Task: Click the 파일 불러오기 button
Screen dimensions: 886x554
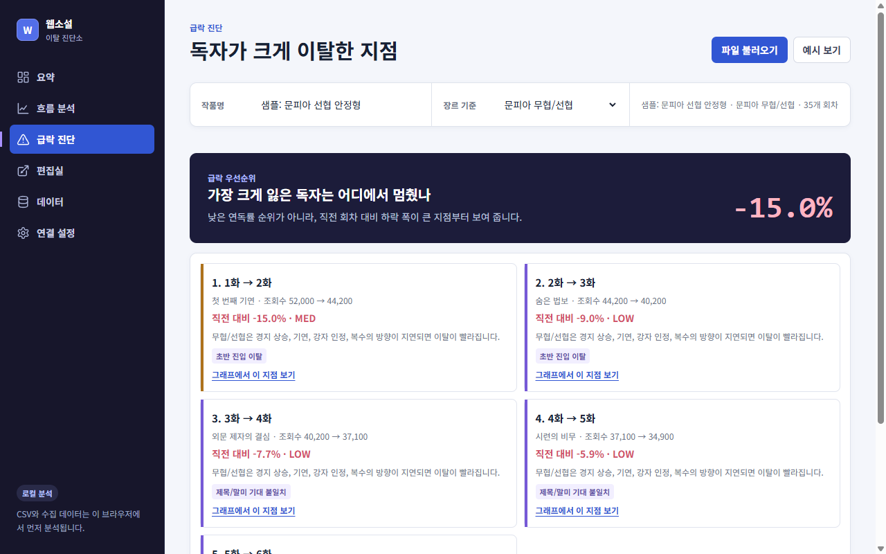Action: (750, 50)
